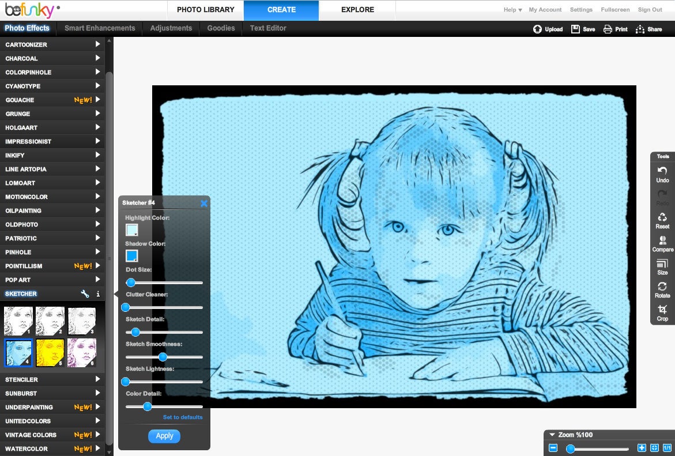The image size is (675, 456).
Task: Click the Apply button
Action: [164, 436]
